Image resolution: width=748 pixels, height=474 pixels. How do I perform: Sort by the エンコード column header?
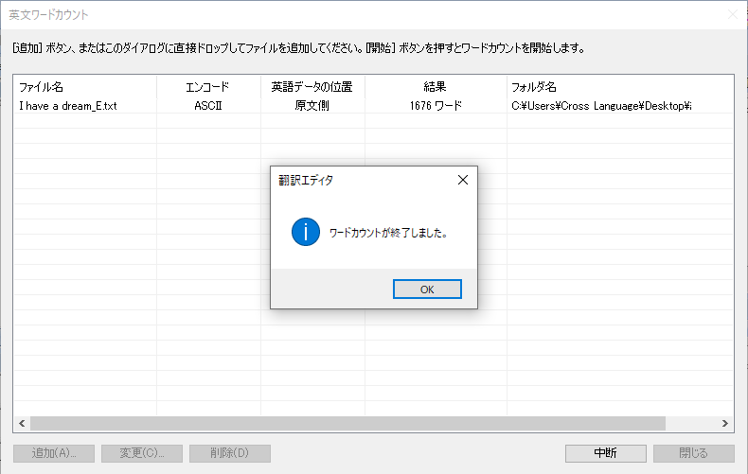click(x=207, y=87)
